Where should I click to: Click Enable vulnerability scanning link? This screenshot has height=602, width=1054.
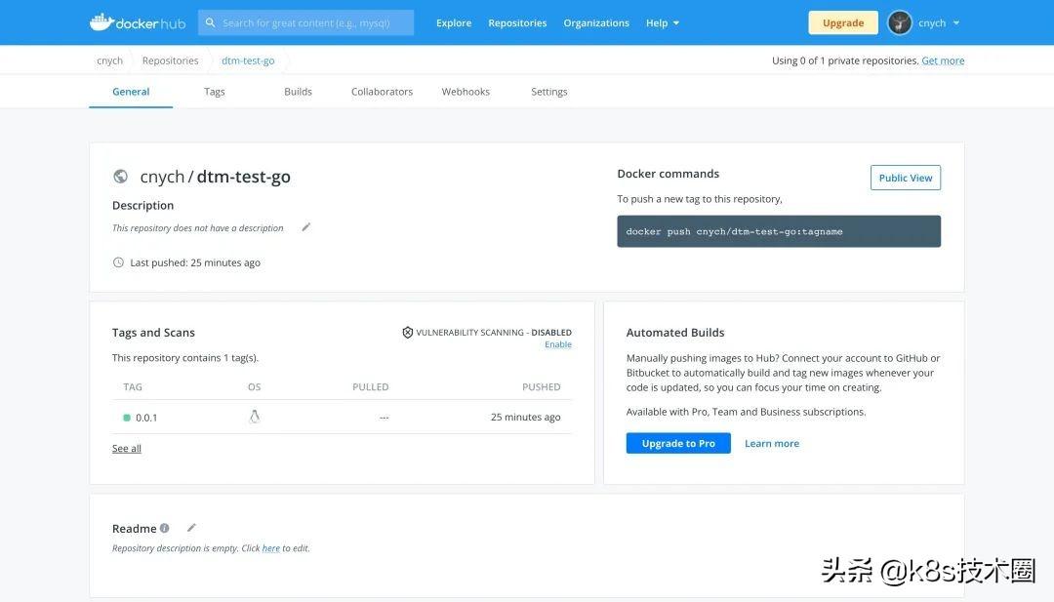[x=558, y=344]
